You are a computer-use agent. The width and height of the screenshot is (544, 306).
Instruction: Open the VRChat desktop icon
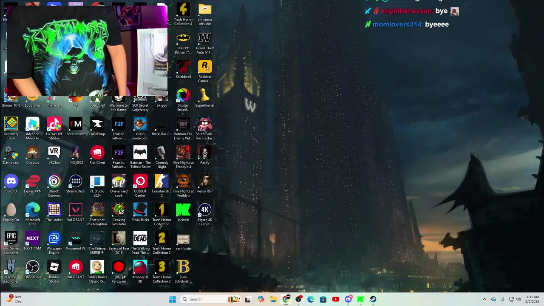(x=54, y=155)
